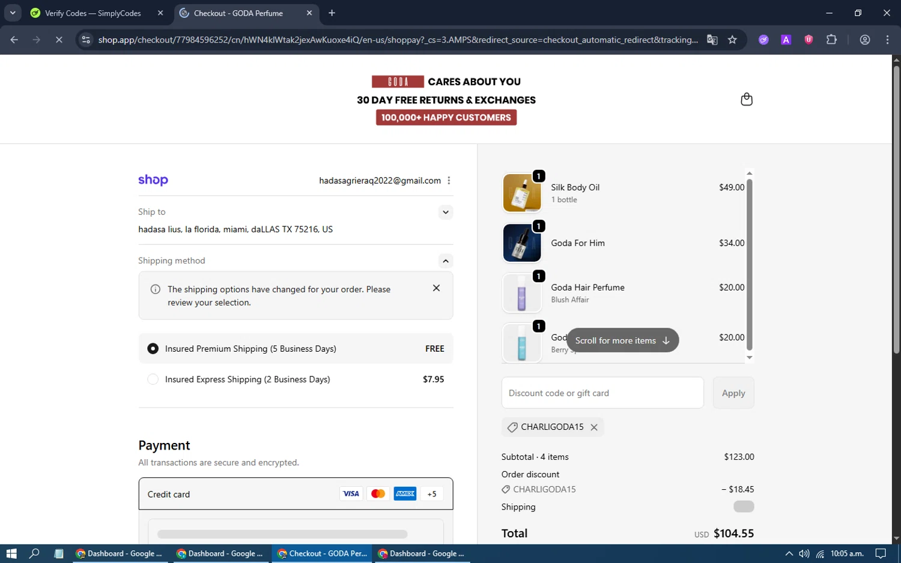Image resolution: width=901 pixels, height=563 pixels.
Task: Open the Extensions puzzle icon
Action: point(831,40)
